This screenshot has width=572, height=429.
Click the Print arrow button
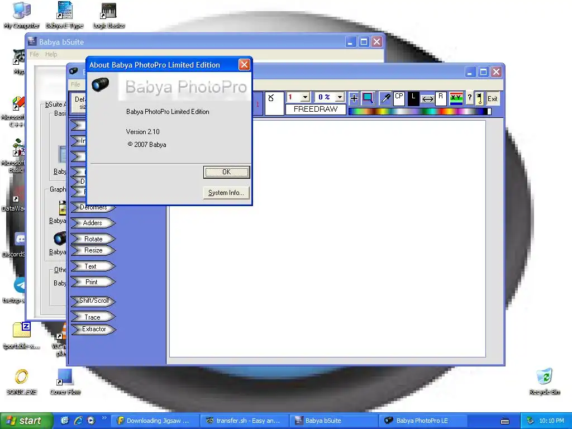coord(93,282)
